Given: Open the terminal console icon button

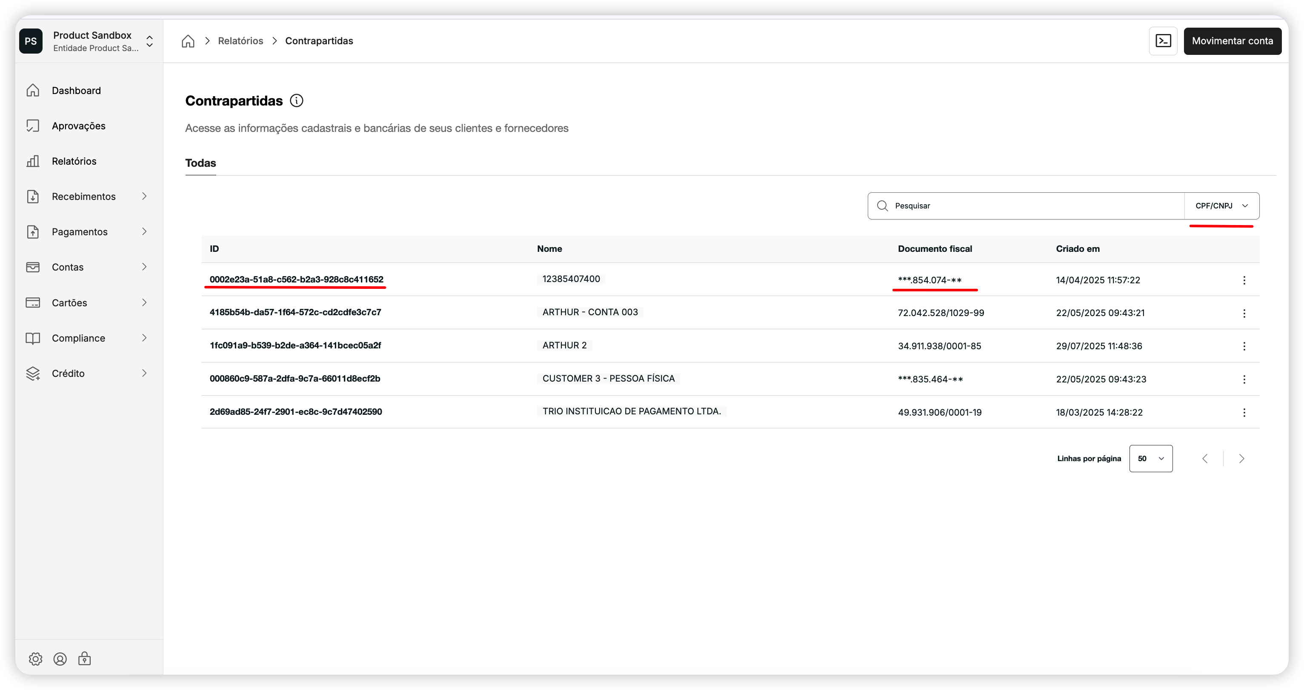Looking at the screenshot, I should [1163, 41].
